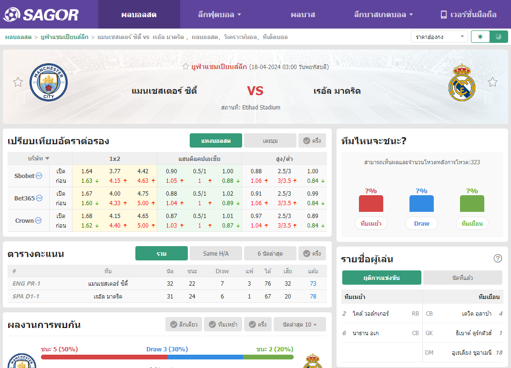Favorite Real Madrid with the star icon
Viewport: 511px width, 368px height.
click(492, 82)
